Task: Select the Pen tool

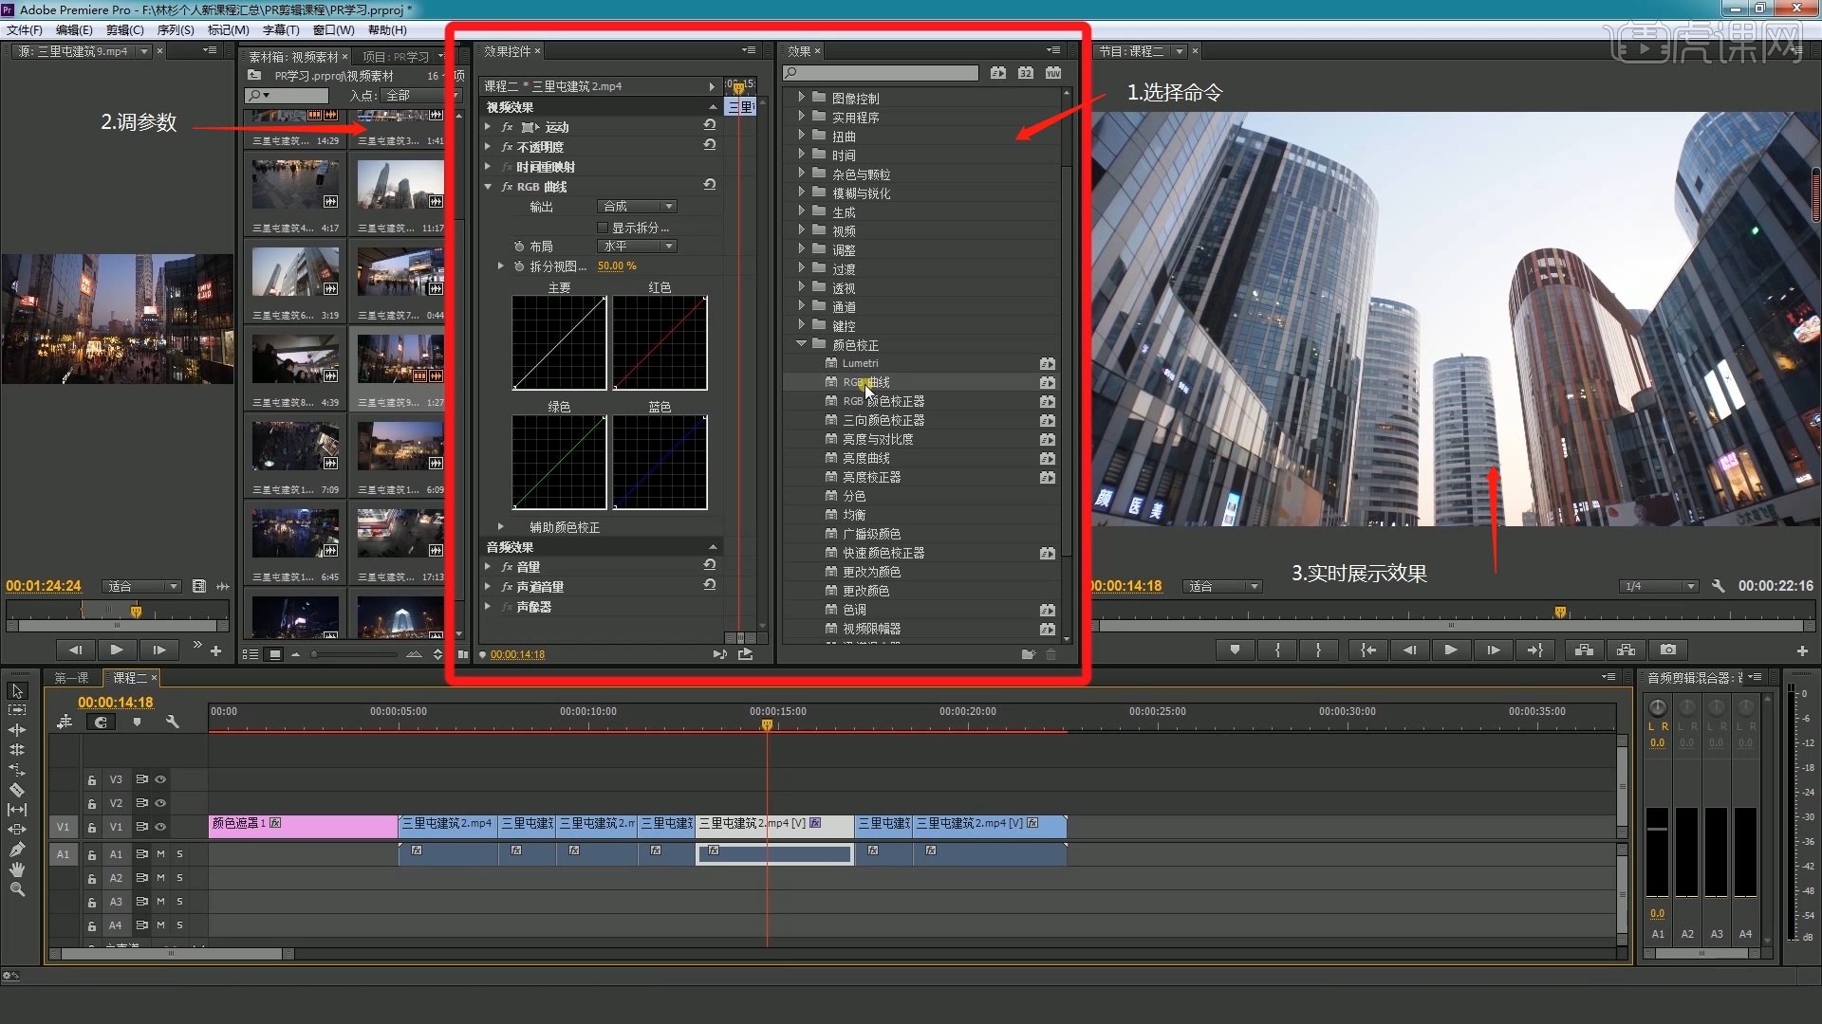Action: click(x=17, y=850)
